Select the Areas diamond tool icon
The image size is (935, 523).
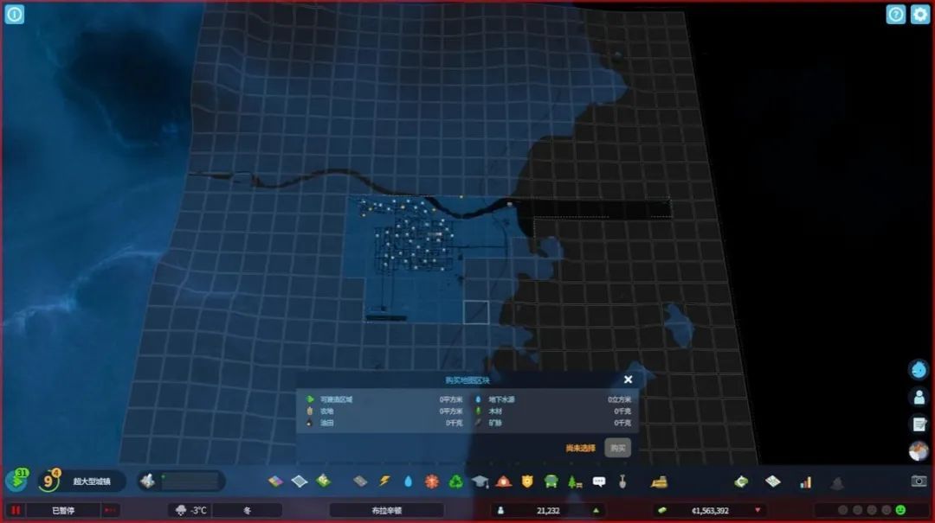pos(300,482)
